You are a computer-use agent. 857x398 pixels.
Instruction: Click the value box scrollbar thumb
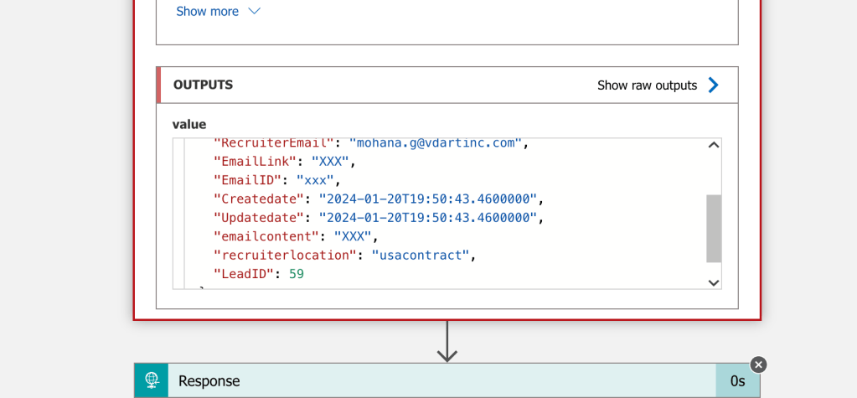(714, 229)
